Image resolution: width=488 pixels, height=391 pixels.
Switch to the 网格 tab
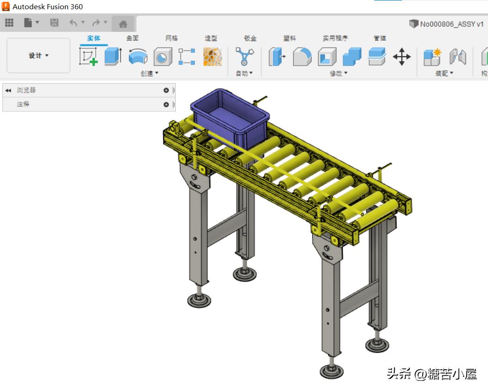(172, 38)
